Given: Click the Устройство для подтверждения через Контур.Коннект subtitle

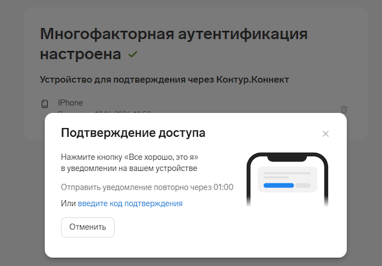Looking at the screenshot, I should [165, 80].
